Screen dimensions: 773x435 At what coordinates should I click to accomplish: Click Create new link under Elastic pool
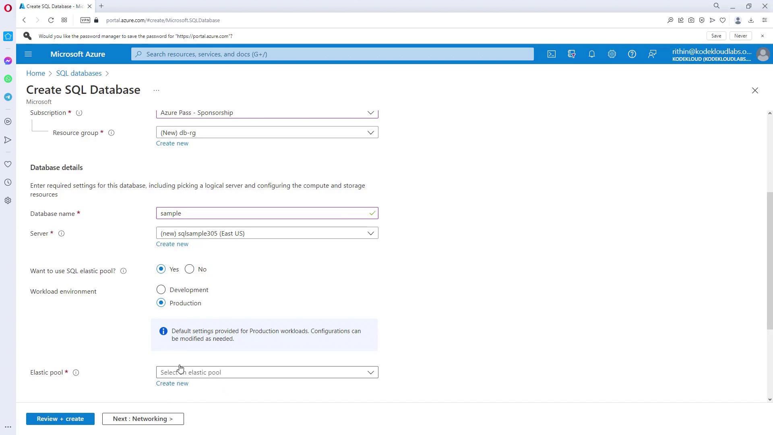pyautogui.click(x=172, y=383)
